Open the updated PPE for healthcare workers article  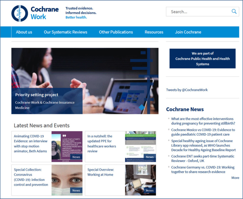pyautogui.click(x=102, y=144)
